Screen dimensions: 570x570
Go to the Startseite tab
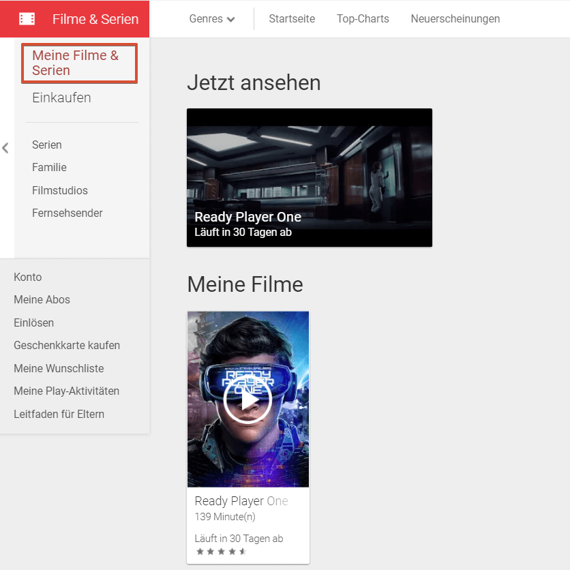pyautogui.click(x=292, y=19)
